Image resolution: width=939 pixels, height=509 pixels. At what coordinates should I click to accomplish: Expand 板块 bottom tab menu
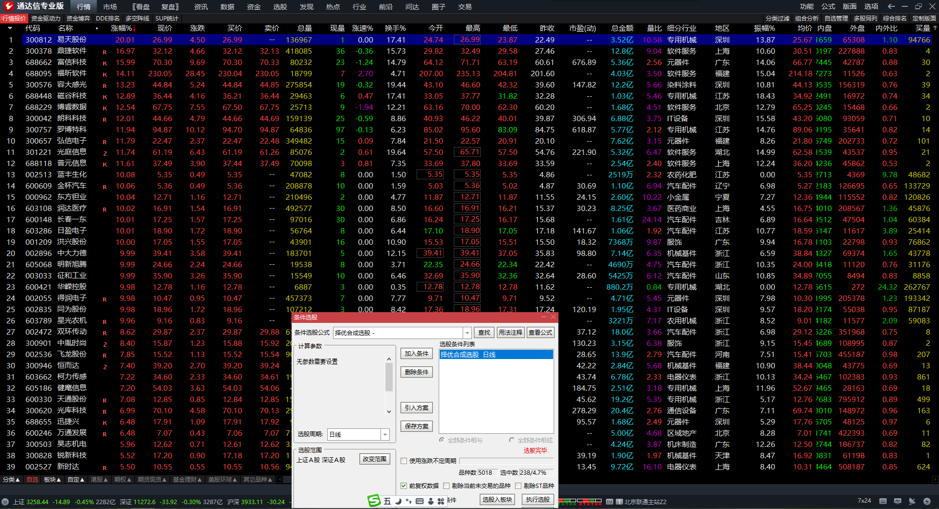click(x=52, y=480)
